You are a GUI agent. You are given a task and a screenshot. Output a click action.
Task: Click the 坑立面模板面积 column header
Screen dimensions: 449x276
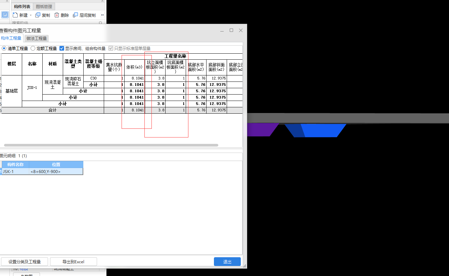click(155, 67)
